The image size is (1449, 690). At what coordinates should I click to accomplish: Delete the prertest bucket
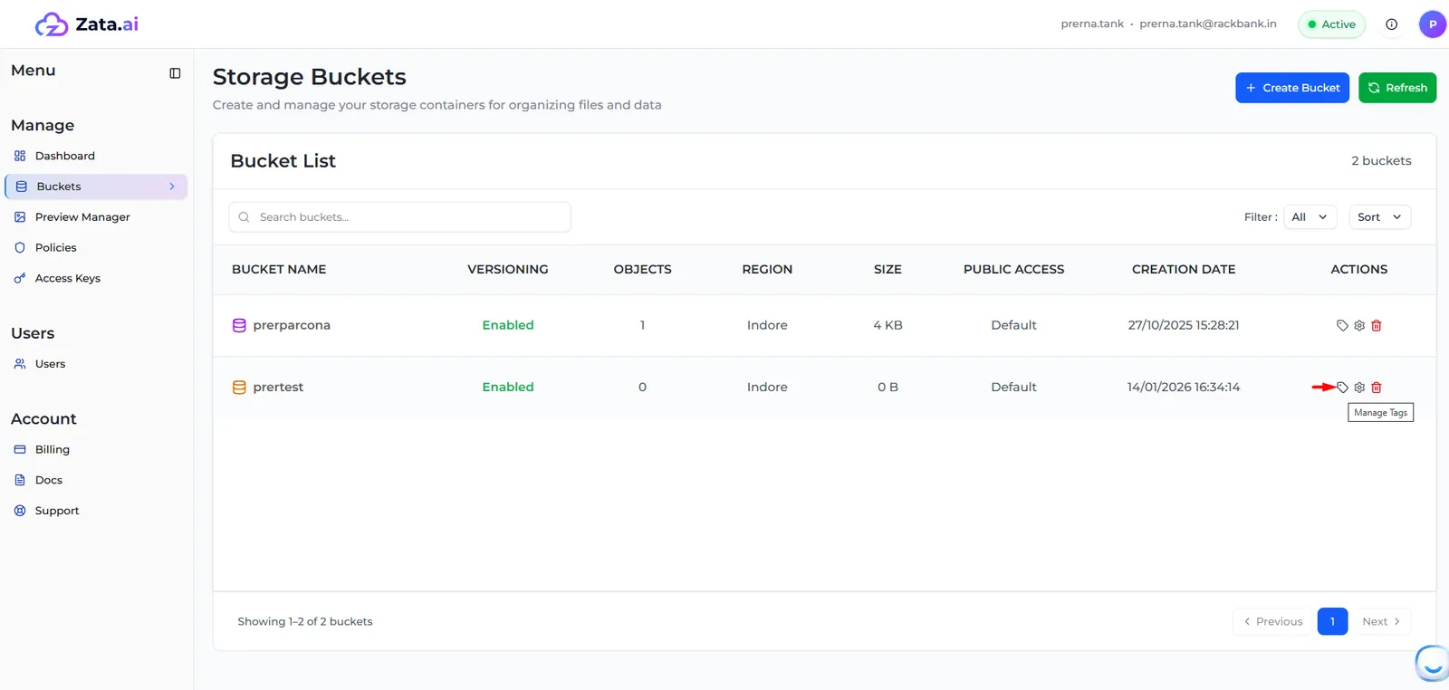(1377, 388)
